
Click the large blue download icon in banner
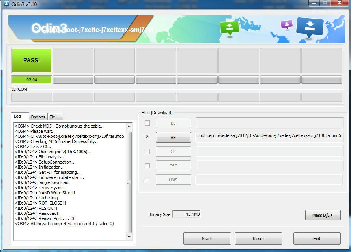310,28
